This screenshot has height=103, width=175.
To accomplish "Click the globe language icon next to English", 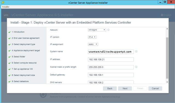I will [162, 15].
